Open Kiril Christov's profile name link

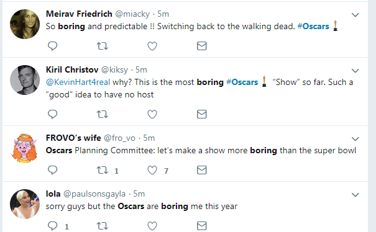[72, 69]
